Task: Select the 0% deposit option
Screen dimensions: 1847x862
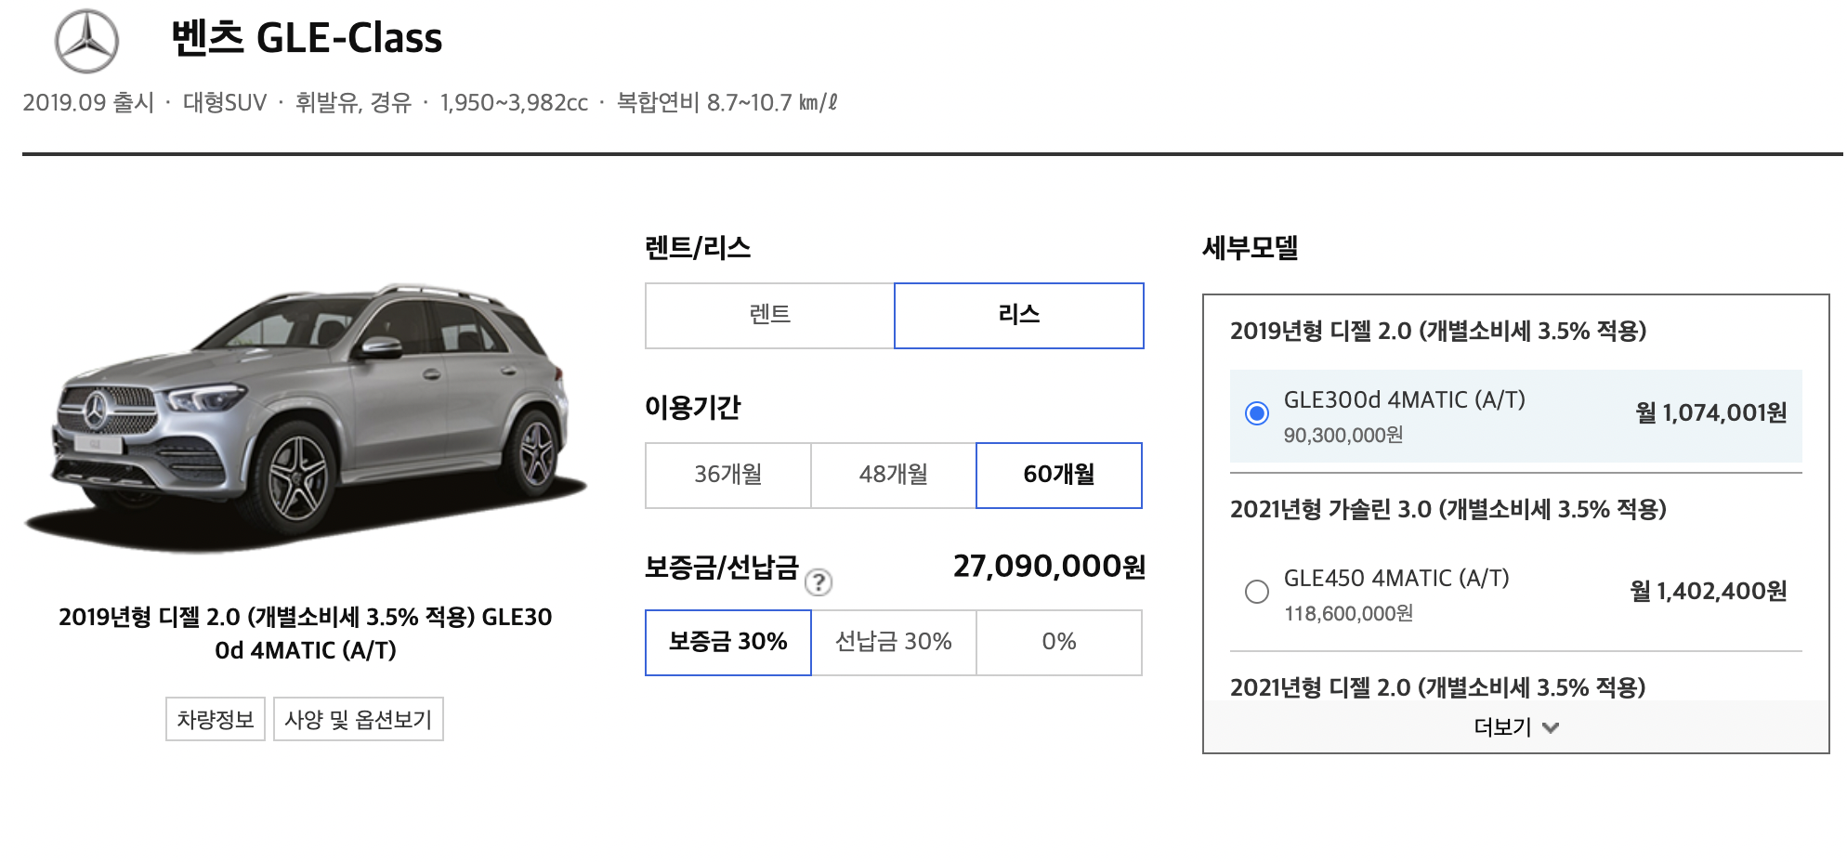Action: tap(1059, 643)
